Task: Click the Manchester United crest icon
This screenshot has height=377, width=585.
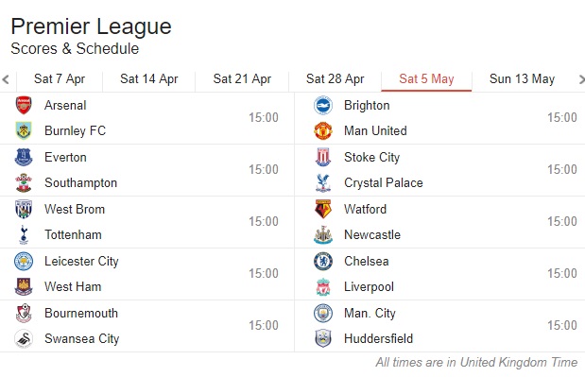Action: click(x=323, y=131)
